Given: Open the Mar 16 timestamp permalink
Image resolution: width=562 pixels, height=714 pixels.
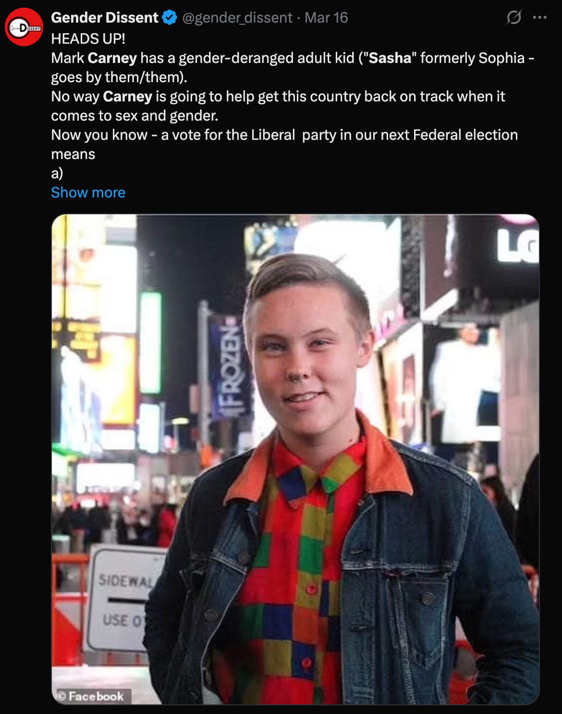Looking at the screenshot, I should [x=326, y=18].
